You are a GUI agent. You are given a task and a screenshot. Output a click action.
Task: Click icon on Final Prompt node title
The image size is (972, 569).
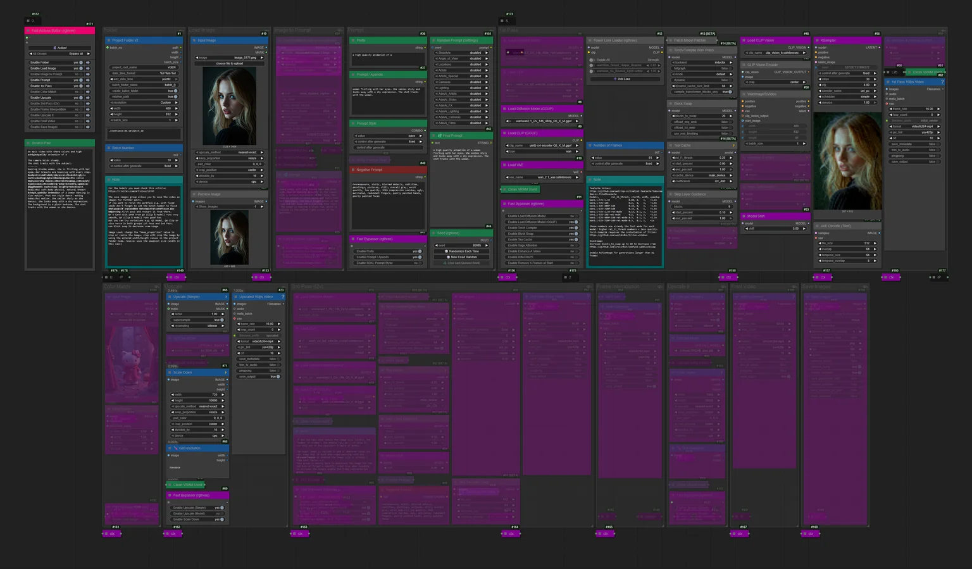pos(439,135)
